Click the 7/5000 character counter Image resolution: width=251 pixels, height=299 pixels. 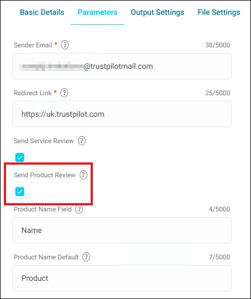[220, 257]
